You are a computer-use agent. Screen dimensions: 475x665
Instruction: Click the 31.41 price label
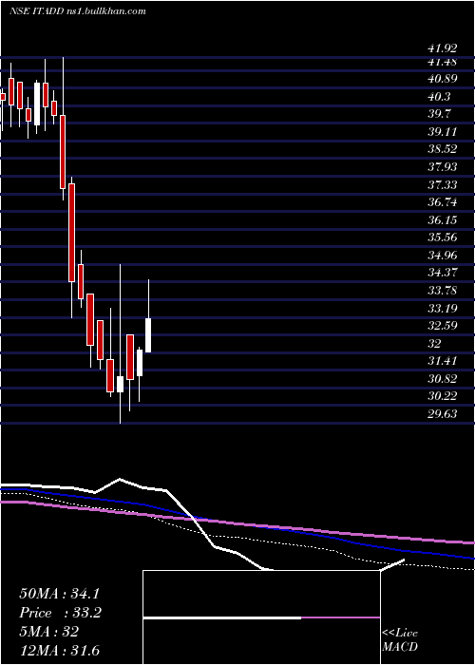(443, 361)
